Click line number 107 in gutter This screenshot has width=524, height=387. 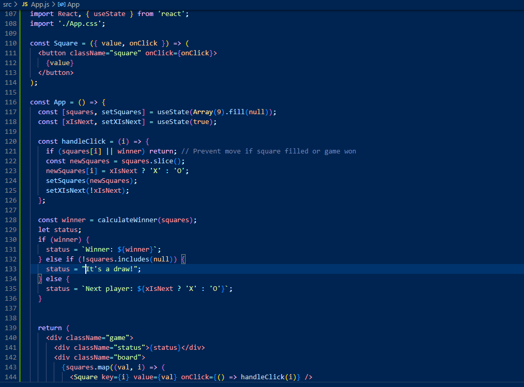click(x=11, y=14)
